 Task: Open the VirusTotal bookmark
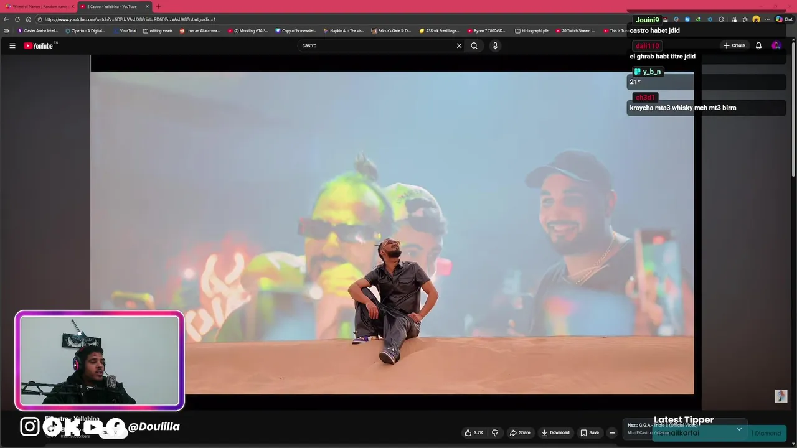coord(125,30)
